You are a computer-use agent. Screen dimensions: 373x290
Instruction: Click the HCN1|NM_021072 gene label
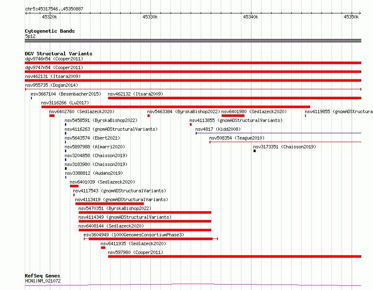(x=43, y=281)
